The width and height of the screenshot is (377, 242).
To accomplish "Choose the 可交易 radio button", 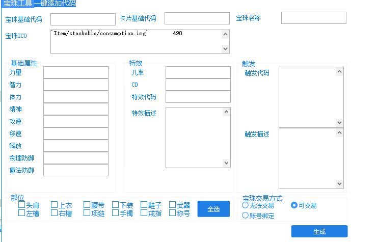I will pos(294,205).
